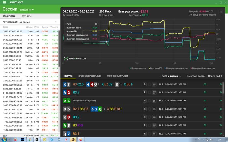Select the КРУПНЫЕ ВЫИГРЫШИ tab
This screenshot has height=142, width=228.
coord(117,76)
